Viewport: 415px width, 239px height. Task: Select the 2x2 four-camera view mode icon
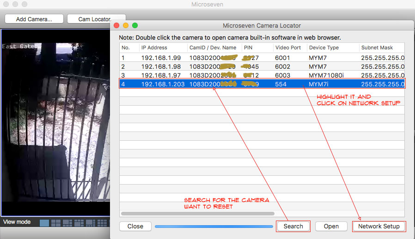click(56, 223)
